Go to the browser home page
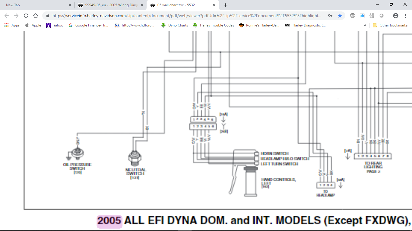The width and height of the screenshot is (412, 231). click(x=36, y=16)
